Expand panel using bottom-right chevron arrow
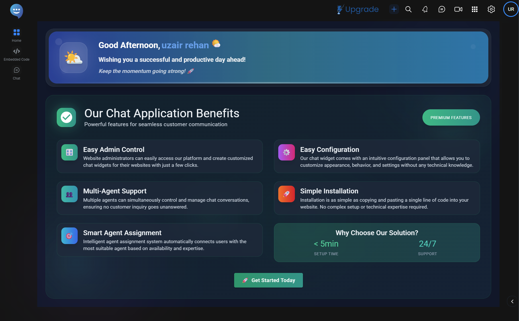The image size is (519, 321). pyautogui.click(x=512, y=301)
